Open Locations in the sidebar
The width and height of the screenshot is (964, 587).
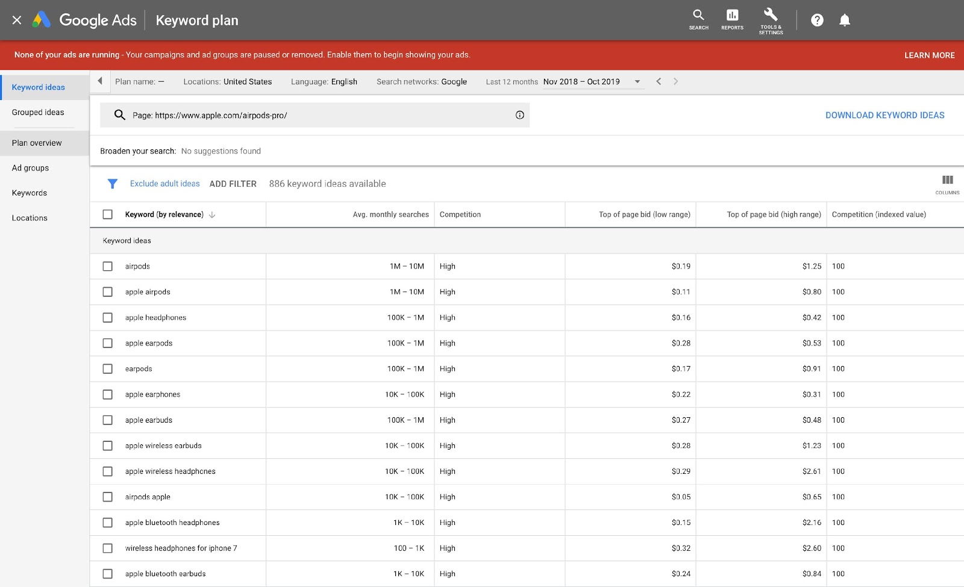[30, 218]
